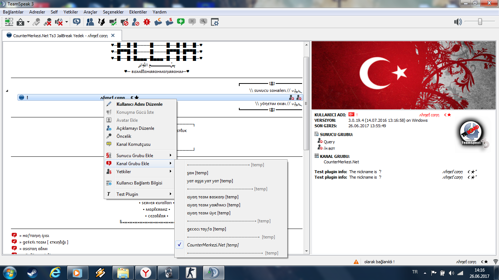
Task: Open the Bağlantılar menu
Action: [13, 12]
